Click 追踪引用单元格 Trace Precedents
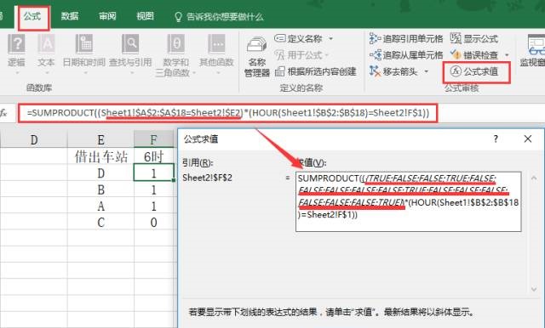The image size is (545, 328). [406, 38]
